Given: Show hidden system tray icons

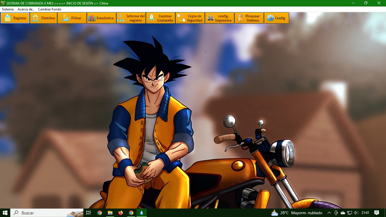Looking at the screenshot, I should [329, 213].
